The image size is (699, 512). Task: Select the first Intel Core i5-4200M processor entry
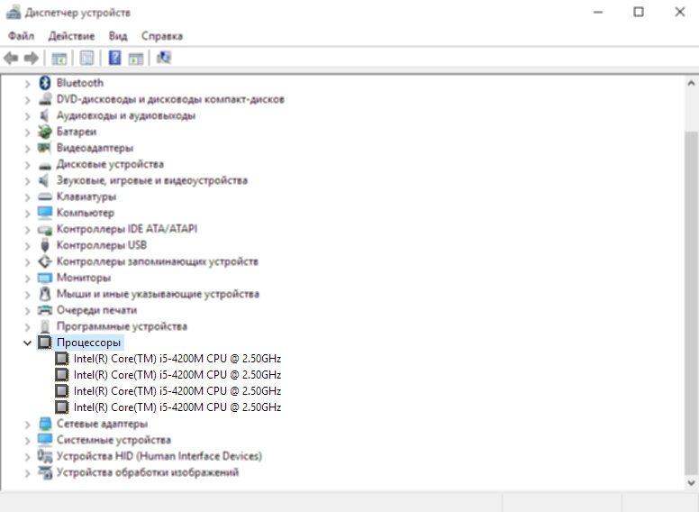coord(177,359)
